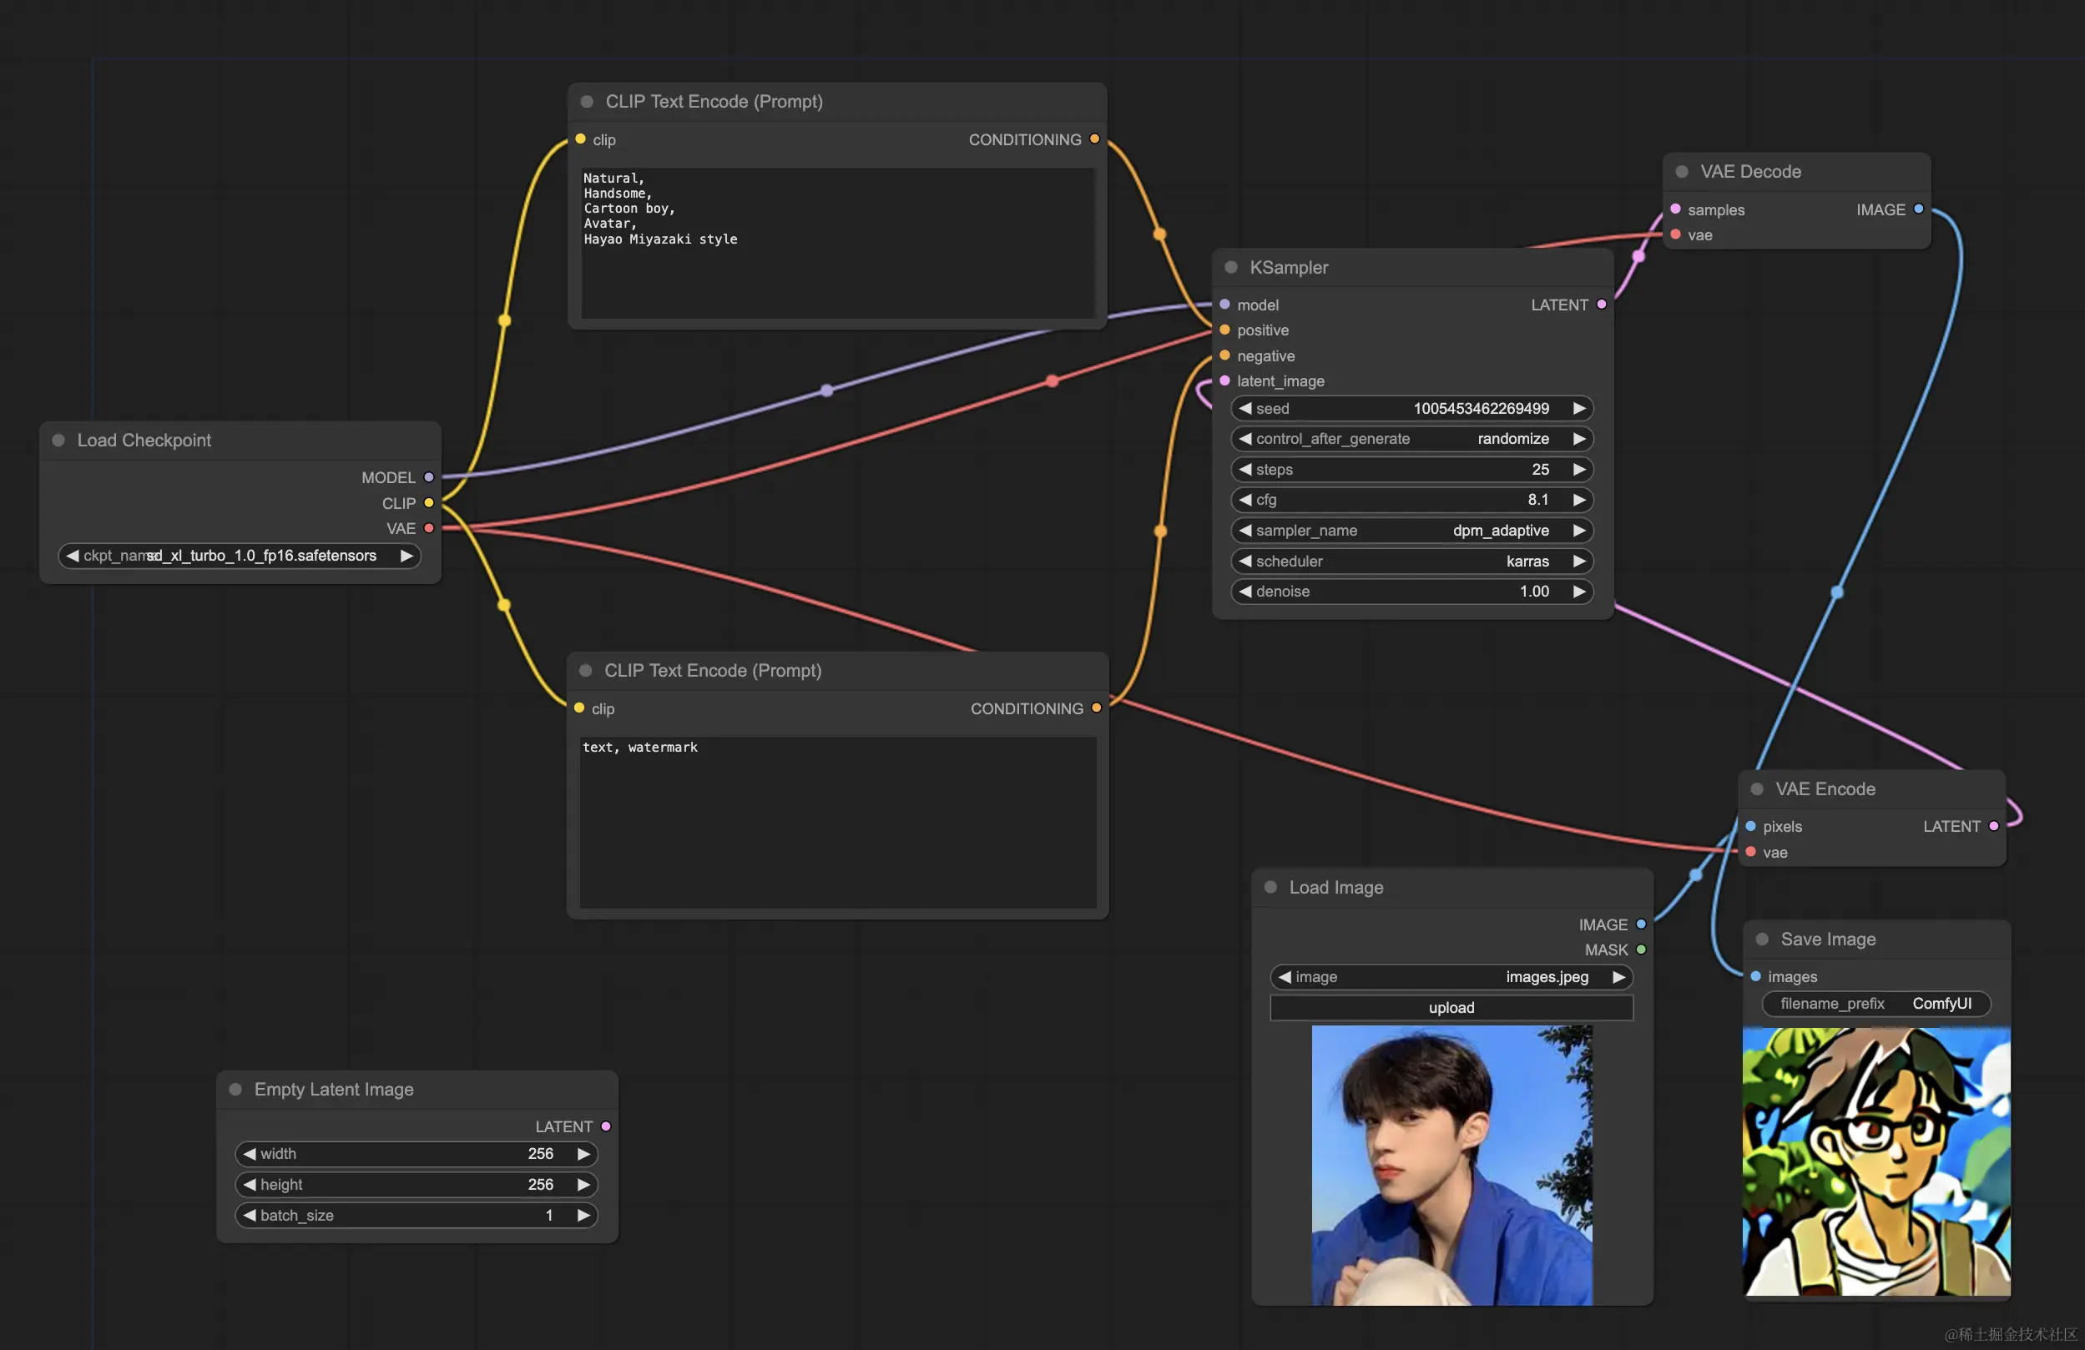Image resolution: width=2085 pixels, height=1350 pixels.
Task: Click the samples input socket on VAE Decode
Action: click(x=1676, y=209)
